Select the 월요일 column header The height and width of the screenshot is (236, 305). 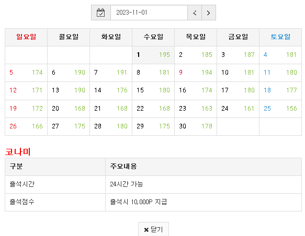(x=69, y=37)
